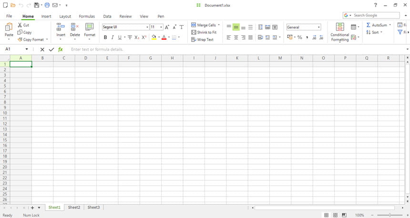Toggle bold formatting
410x218 pixels.
(105, 37)
